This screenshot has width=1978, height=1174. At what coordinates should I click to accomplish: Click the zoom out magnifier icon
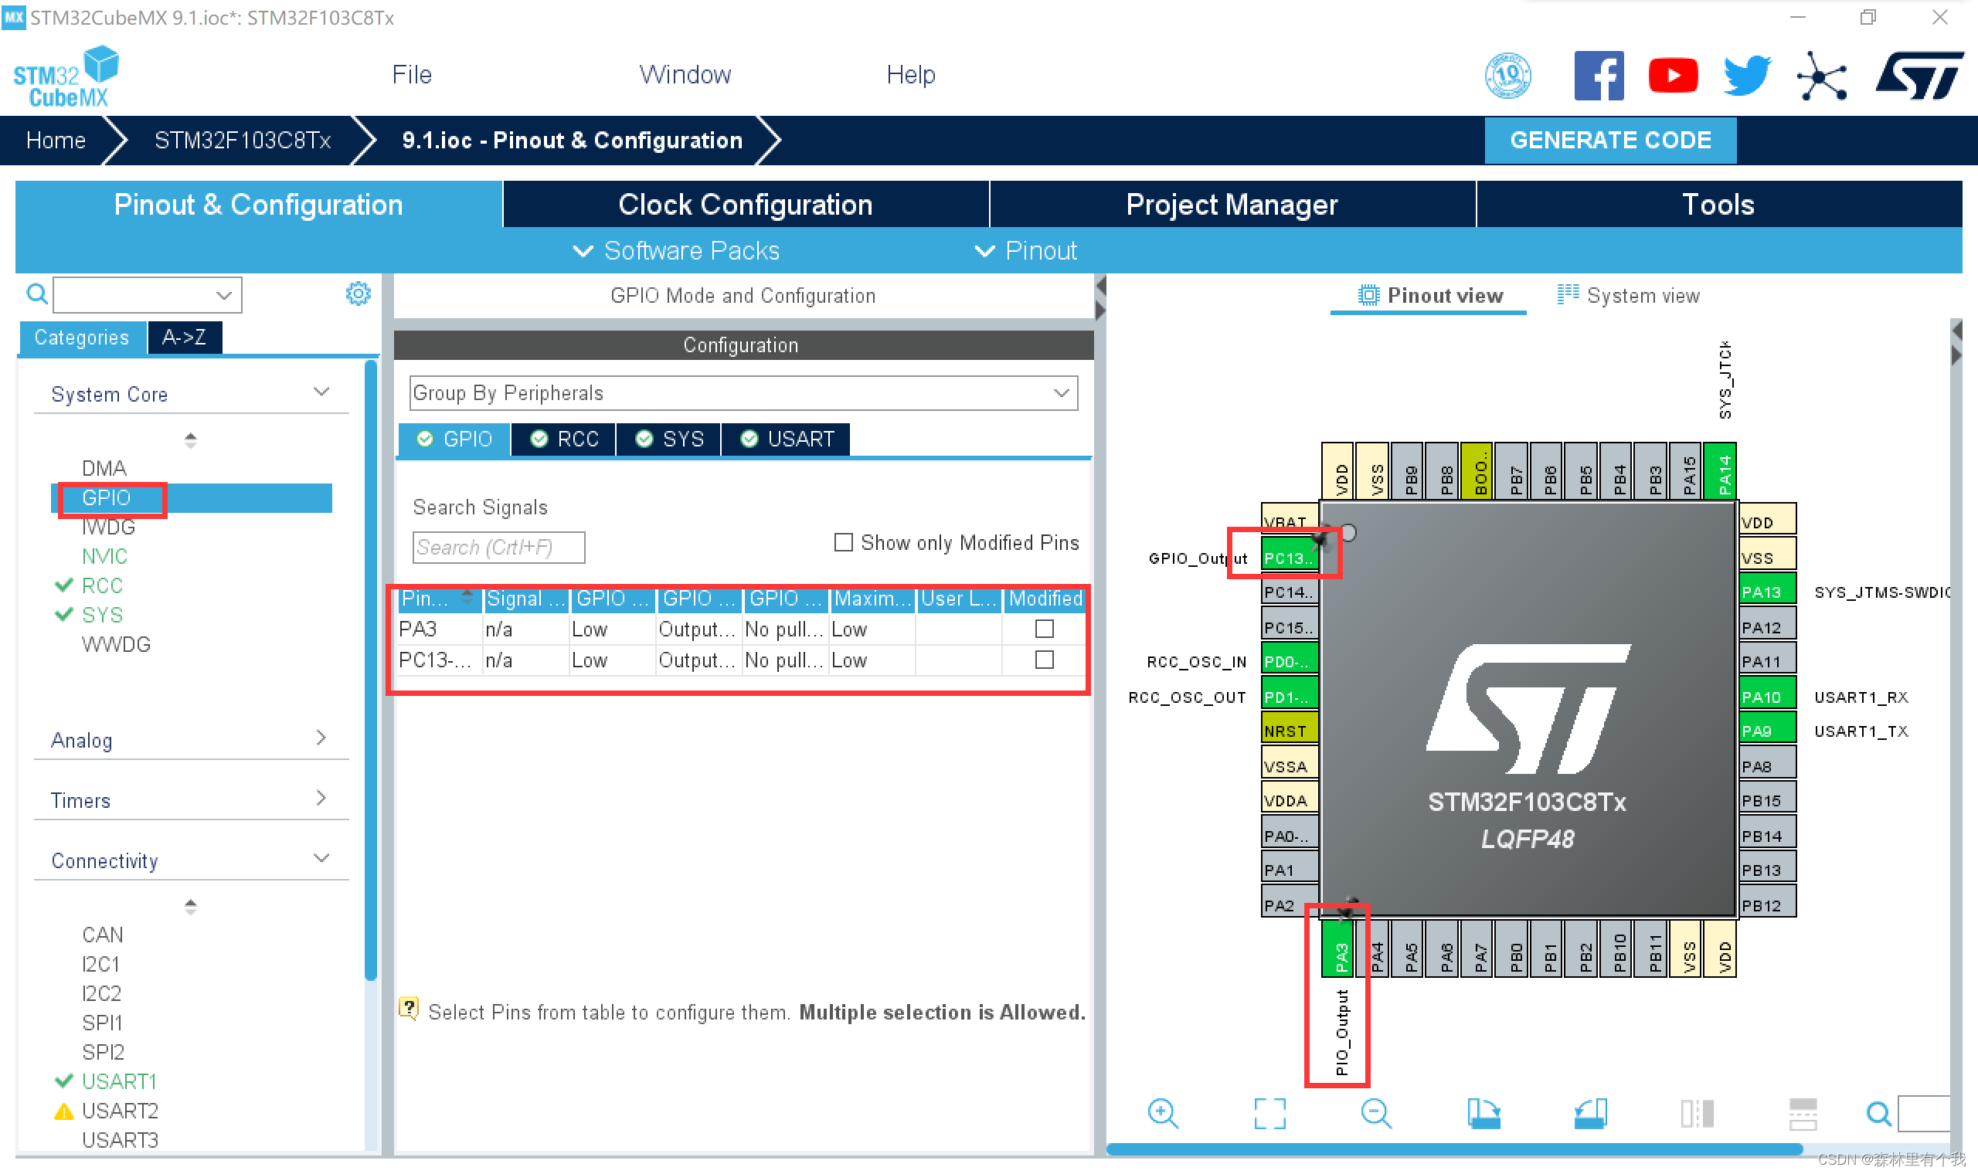tap(1376, 1113)
